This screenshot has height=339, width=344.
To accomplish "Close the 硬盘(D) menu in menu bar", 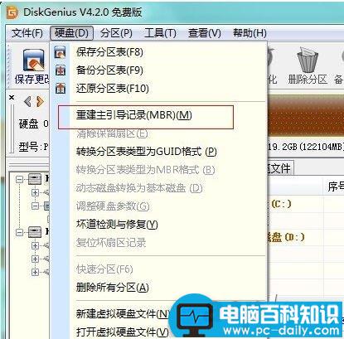I will click(x=71, y=33).
